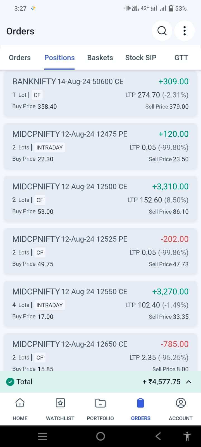
Task: Tap the Orders clipboard icon
Action: tap(141, 403)
